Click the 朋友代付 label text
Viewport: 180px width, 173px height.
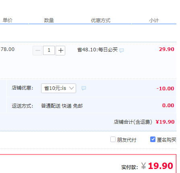point(126,140)
